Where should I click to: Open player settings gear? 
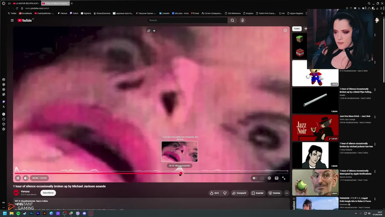[x=269, y=178]
